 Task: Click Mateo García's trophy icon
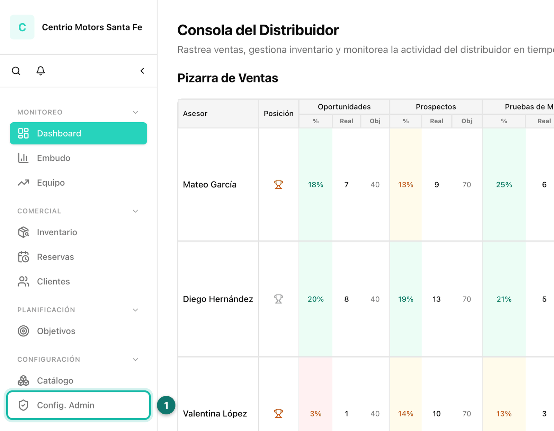click(x=278, y=184)
